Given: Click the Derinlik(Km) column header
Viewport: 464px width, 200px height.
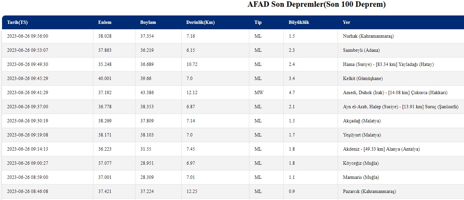Looking at the screenshot, I should tap(200, 23).
